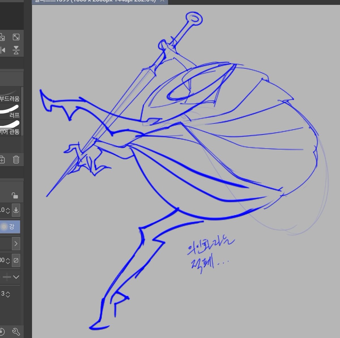Close the canvas document tab

(x=162, y=1)
